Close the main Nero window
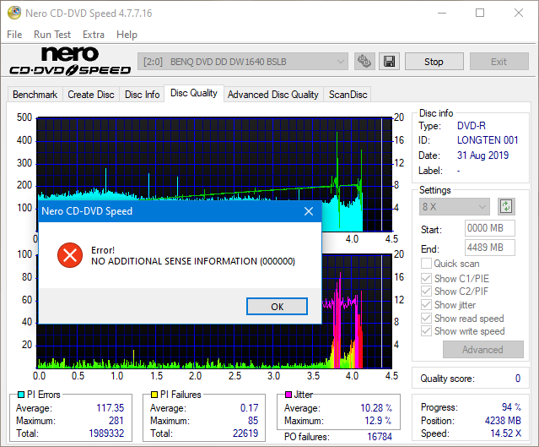 (519, 13)
